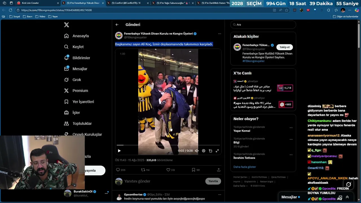Open Keşfet (explore) in the sidebar
Screen dimensions: 361x203
point(74,47)
